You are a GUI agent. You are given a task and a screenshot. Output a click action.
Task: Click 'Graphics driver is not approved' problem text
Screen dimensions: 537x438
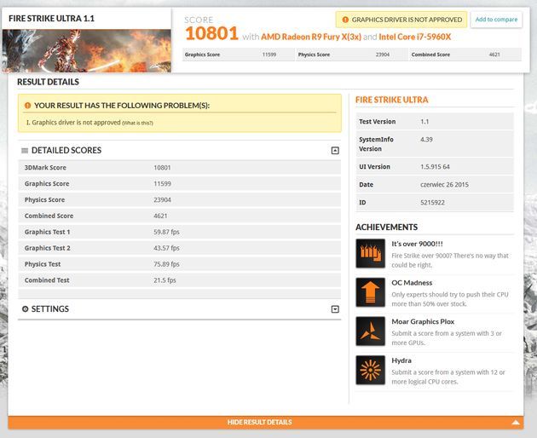click(x=76, y=122)
